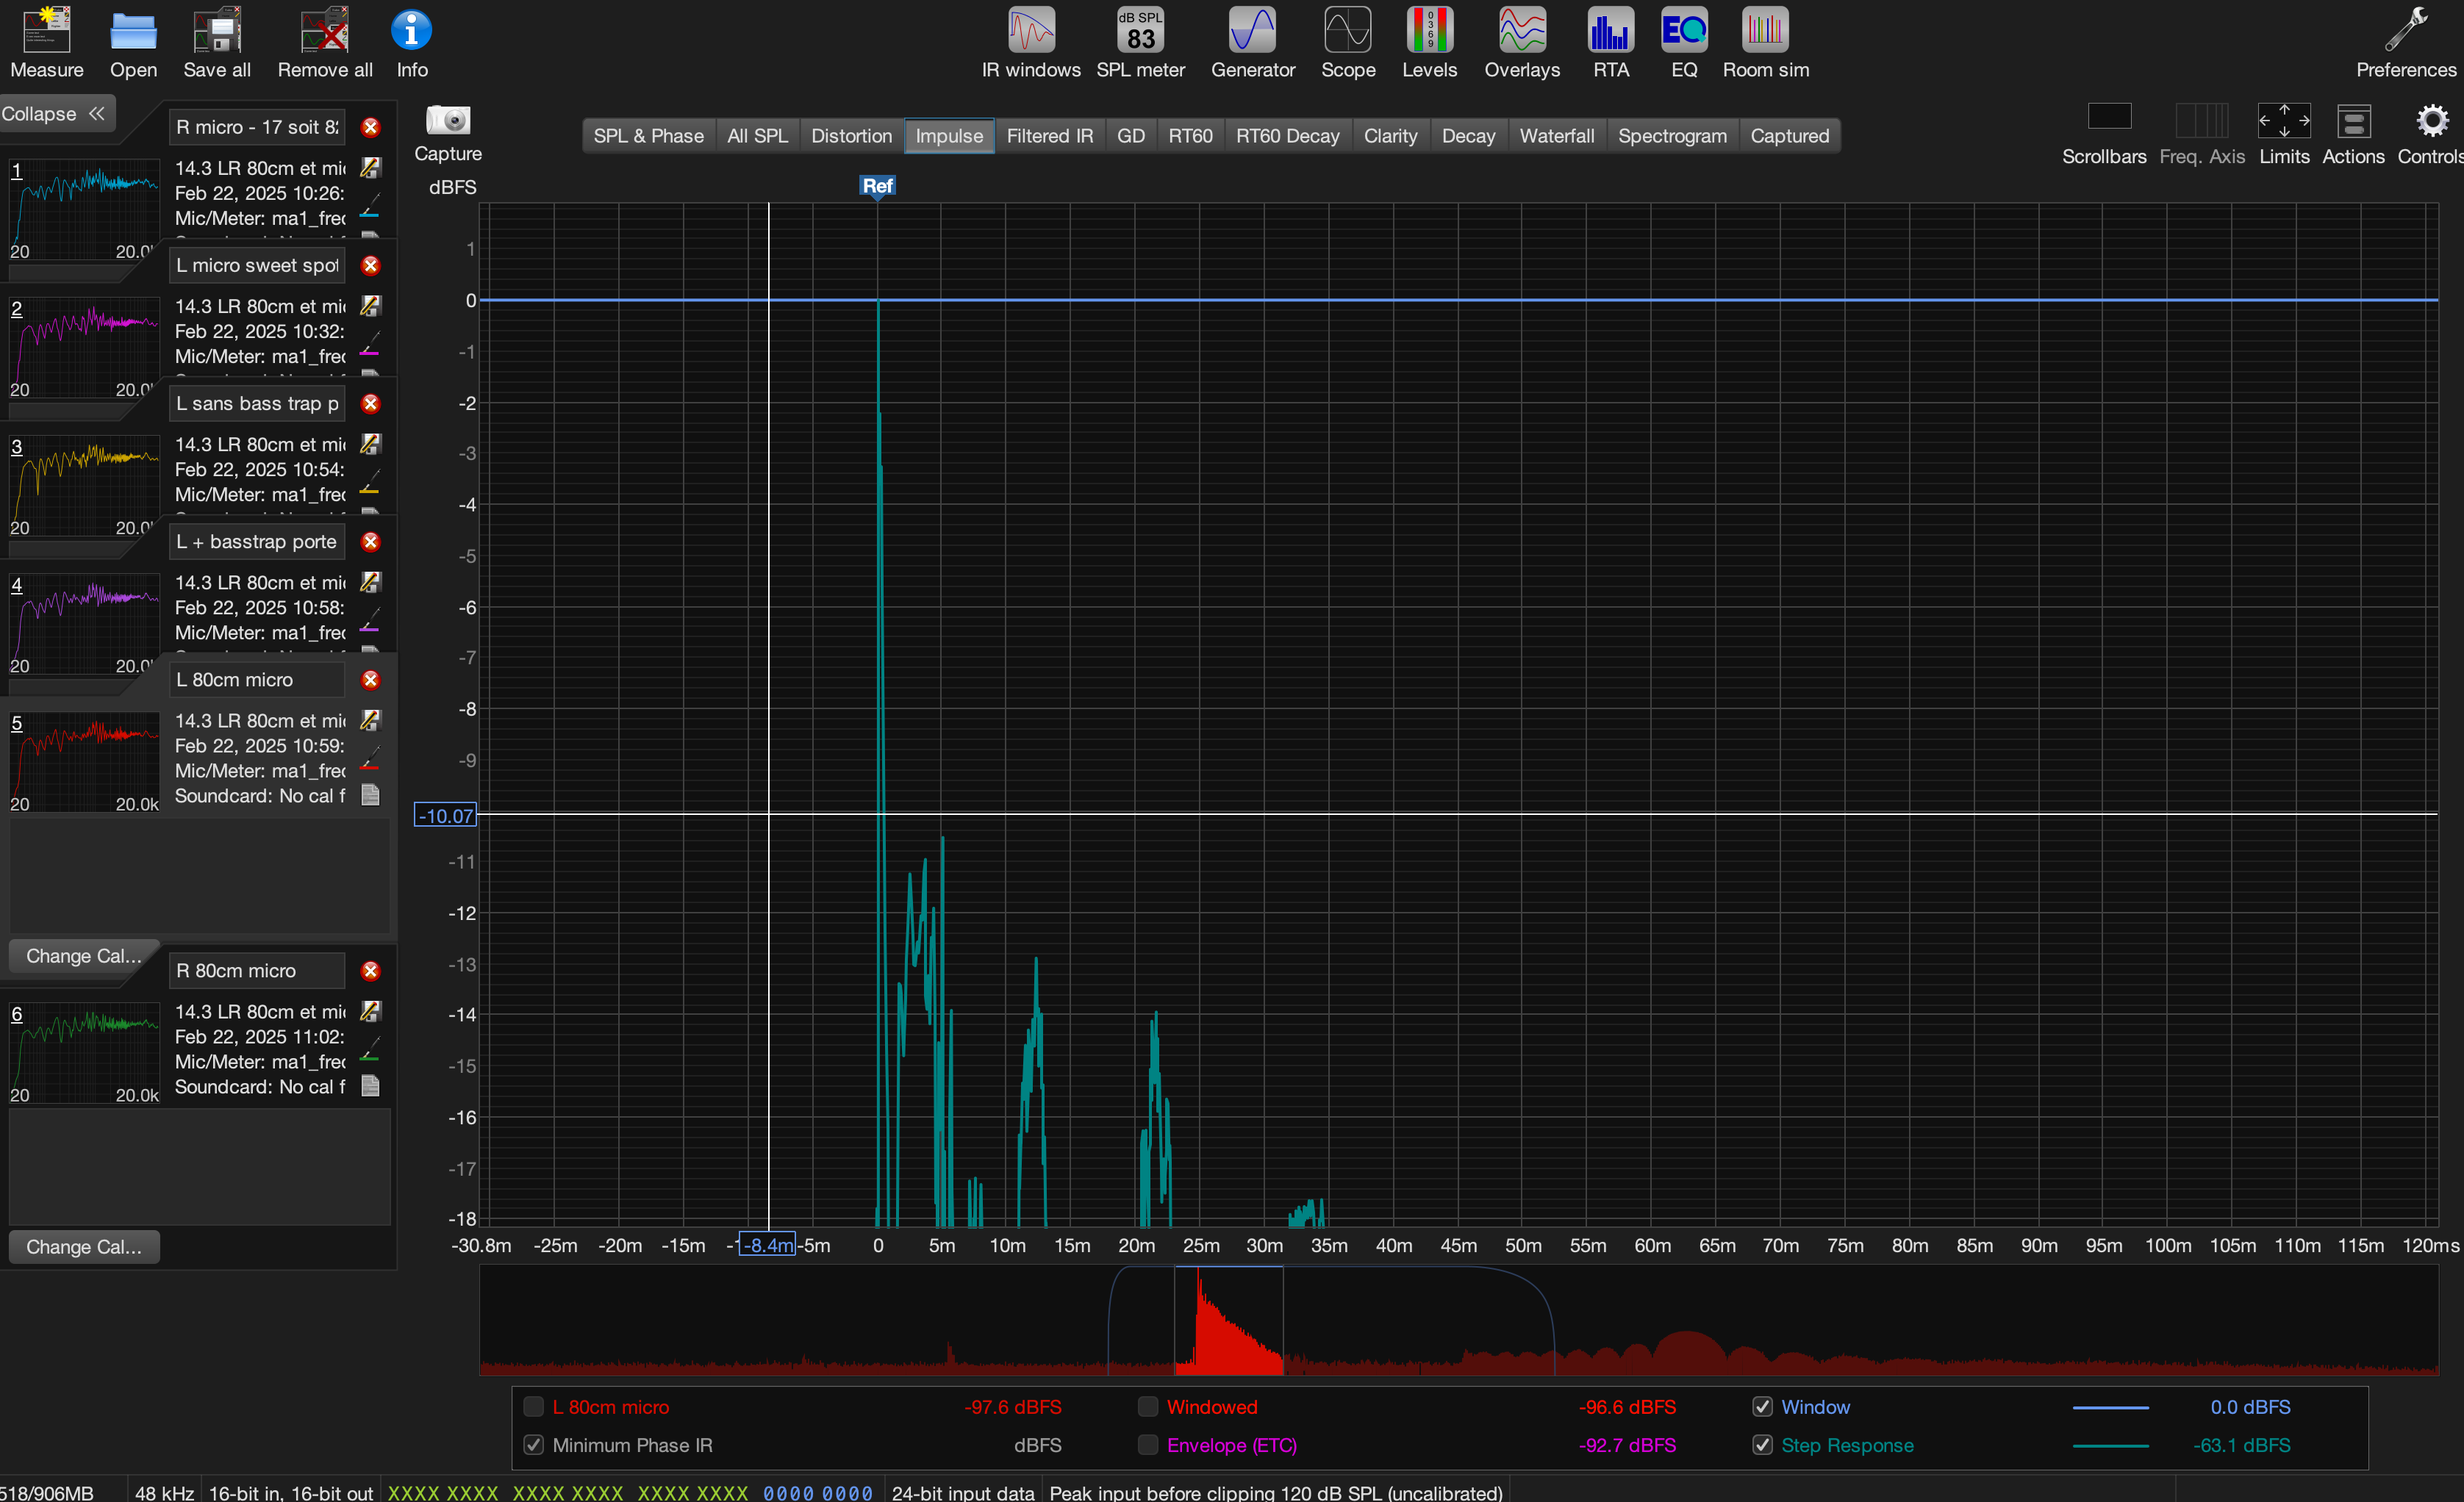Screen dimensions: 2464x1502
Task: Click the Step Response teal line sample
Action: (2110, 1445)
